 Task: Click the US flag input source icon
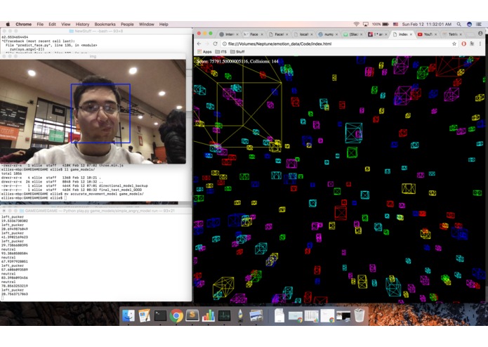[x=395, y=24]
